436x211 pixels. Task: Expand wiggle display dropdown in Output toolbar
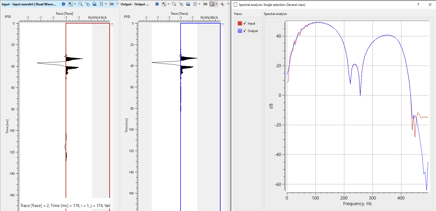click(199, 4)
